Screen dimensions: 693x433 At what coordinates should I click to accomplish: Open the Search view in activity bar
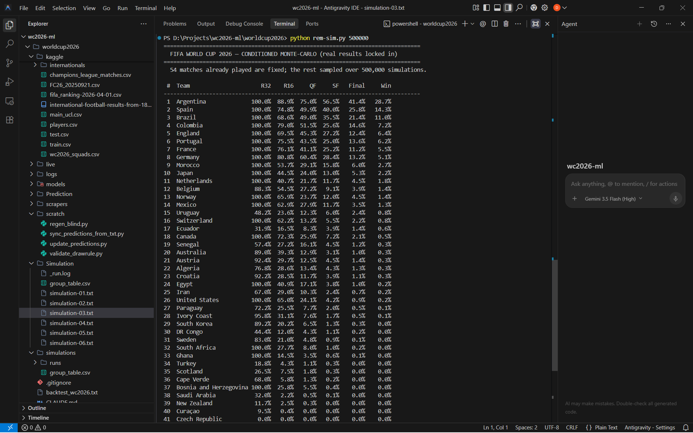[10, 44]
